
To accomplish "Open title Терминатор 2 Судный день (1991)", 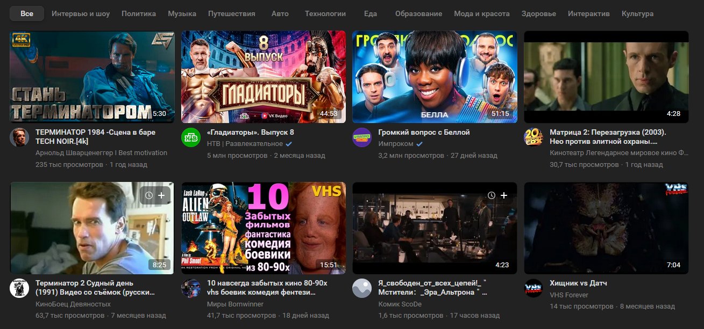I will point(95,288).
